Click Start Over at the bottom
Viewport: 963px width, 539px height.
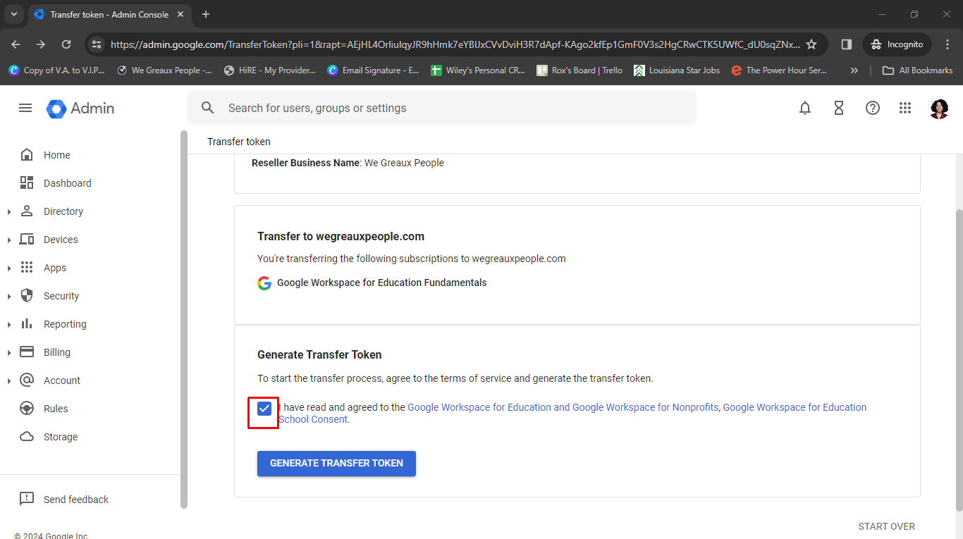pyautogui.click(x=886, y=526)
